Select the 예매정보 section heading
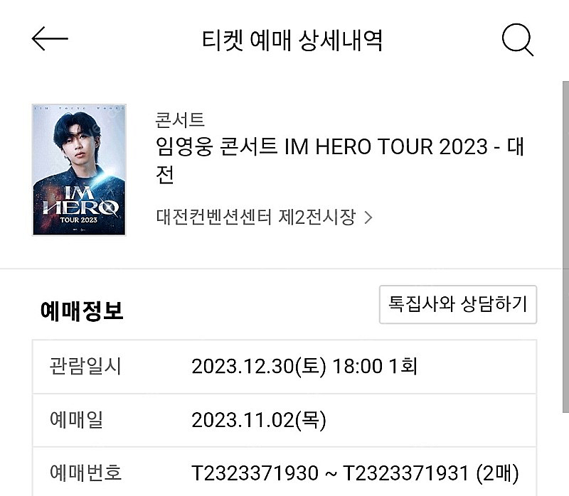Screen dimensions: 569x496 tap(83, 311)
